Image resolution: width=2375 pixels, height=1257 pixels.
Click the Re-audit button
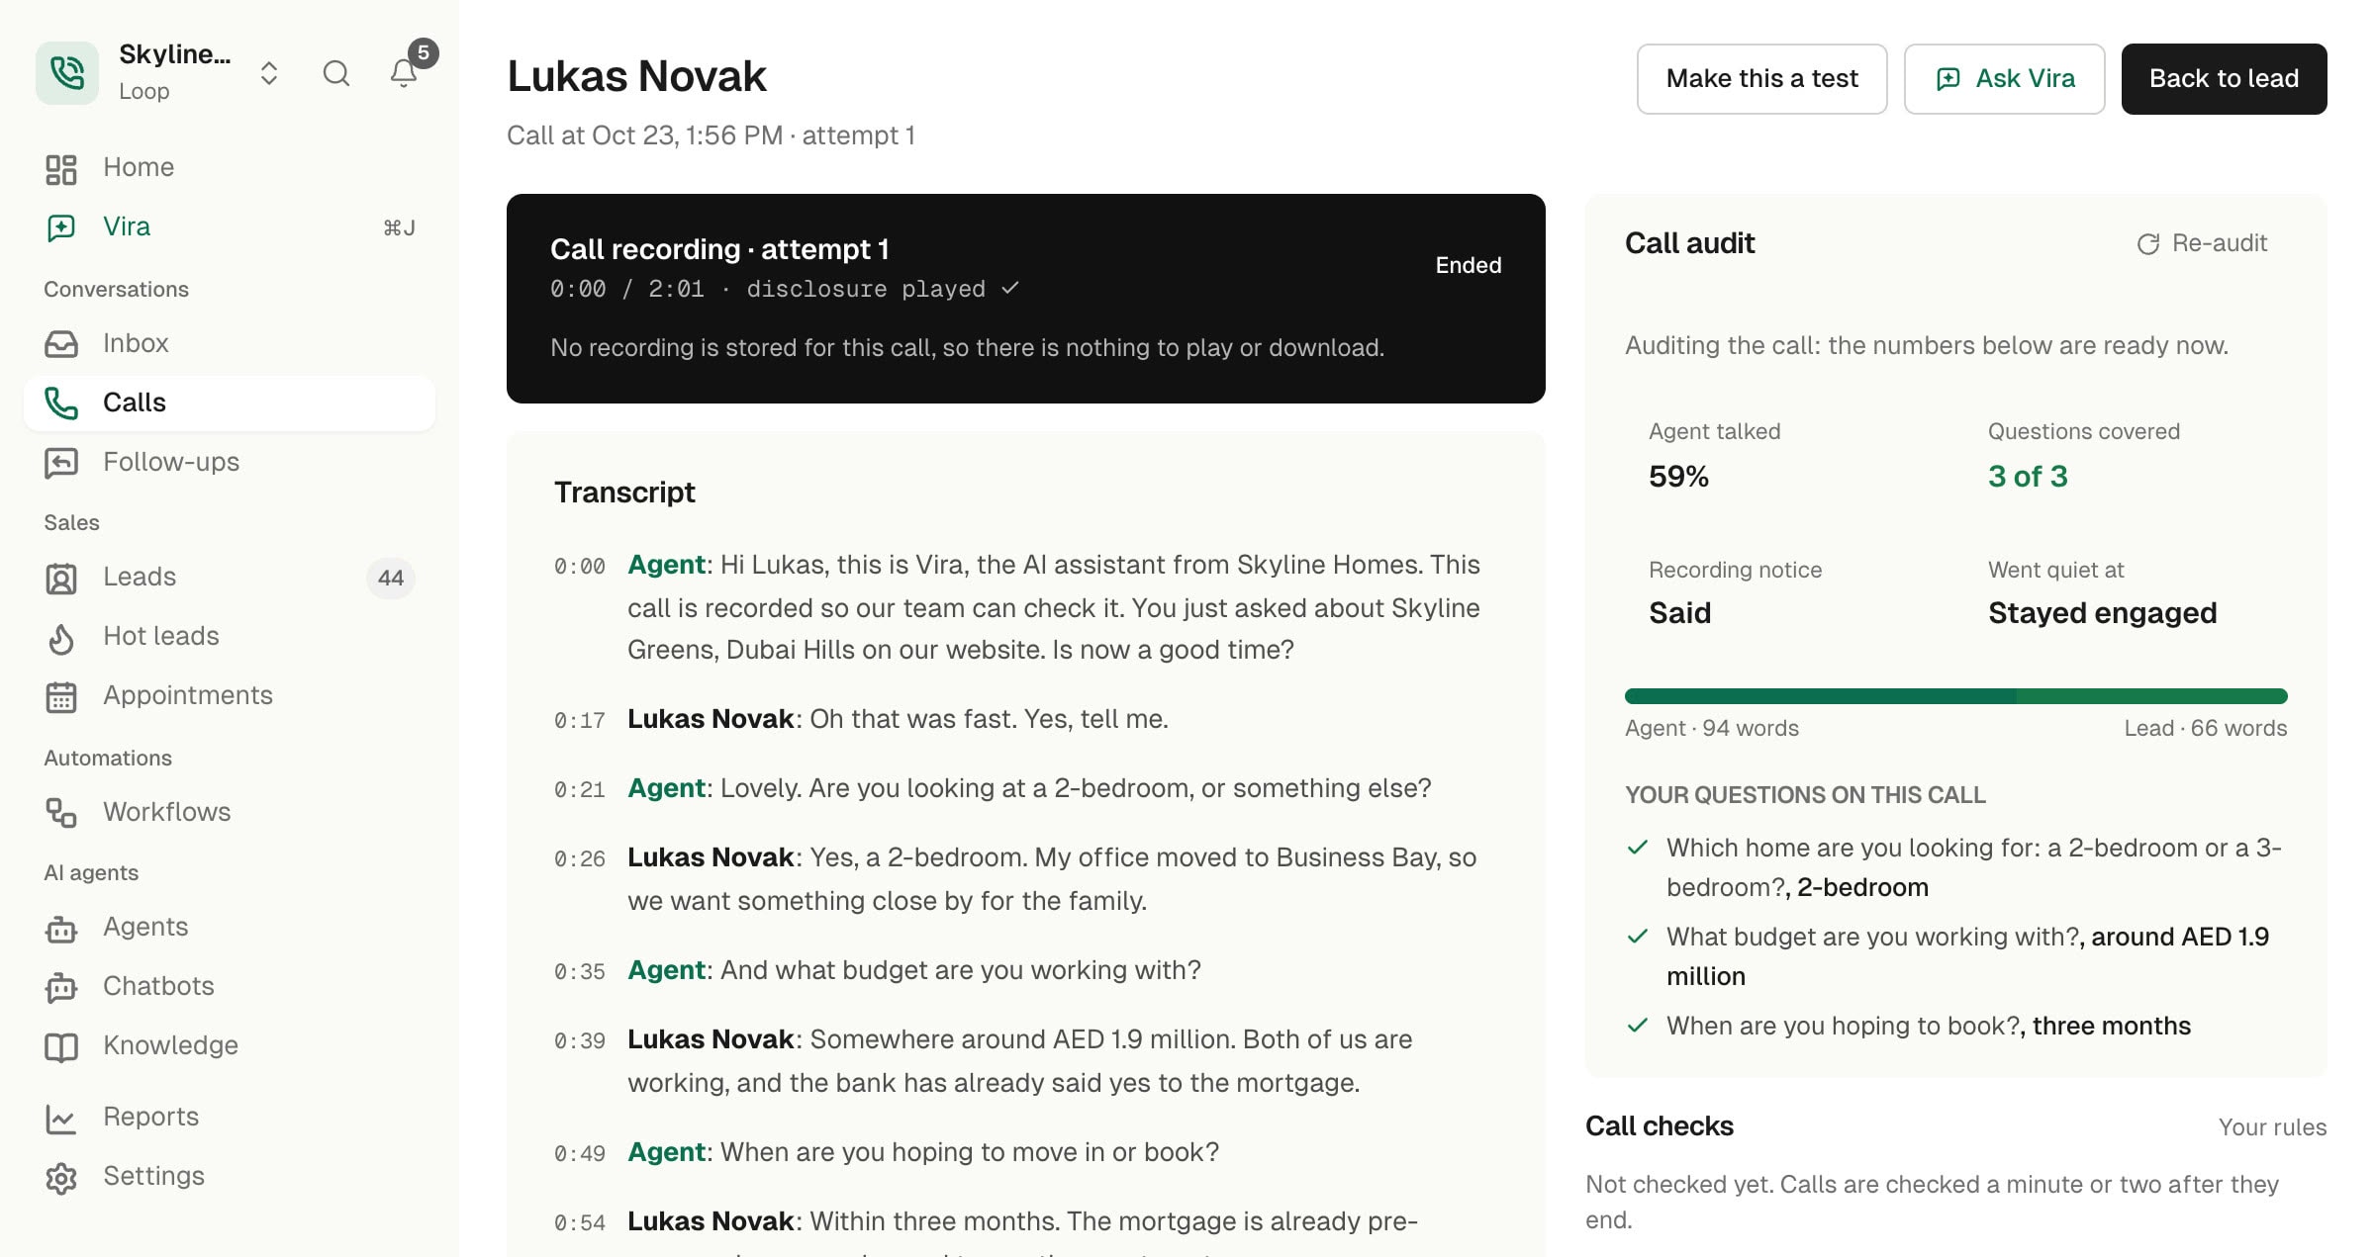point(2202,243)
